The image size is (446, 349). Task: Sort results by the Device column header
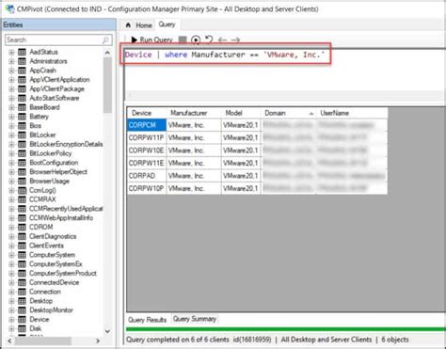tap(147, 113)
